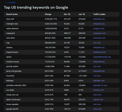Select the 1,053,528.83% change value

[x=51, y=29]
